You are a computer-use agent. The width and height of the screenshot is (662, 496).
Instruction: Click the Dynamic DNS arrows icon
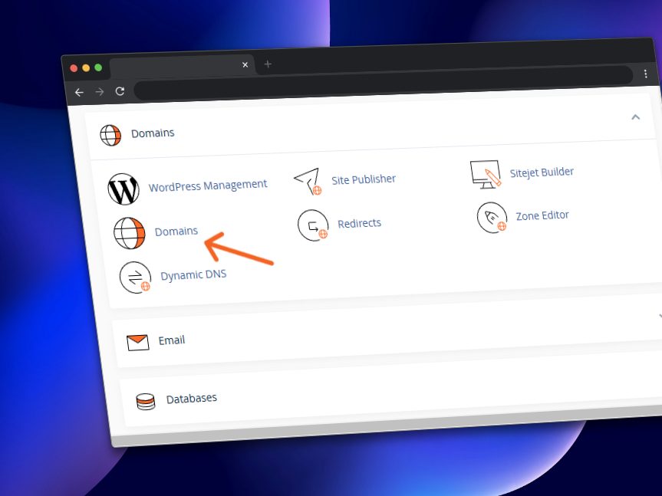coord(136,277)
